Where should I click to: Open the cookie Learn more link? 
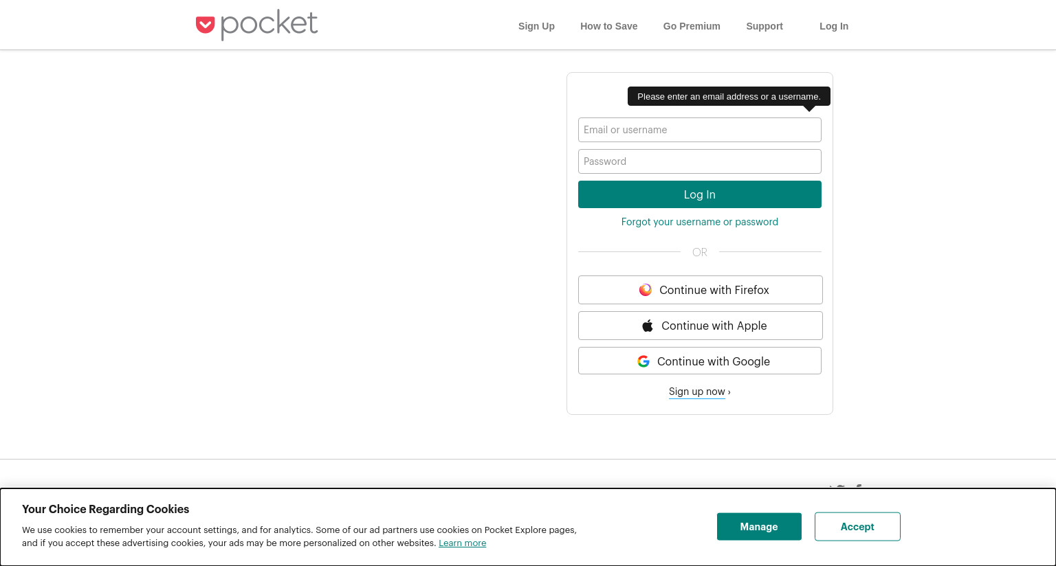[463, 543]
